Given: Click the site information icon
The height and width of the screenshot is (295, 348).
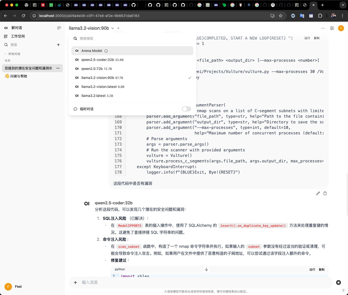Looking at the screenshot, I should 34,16.
